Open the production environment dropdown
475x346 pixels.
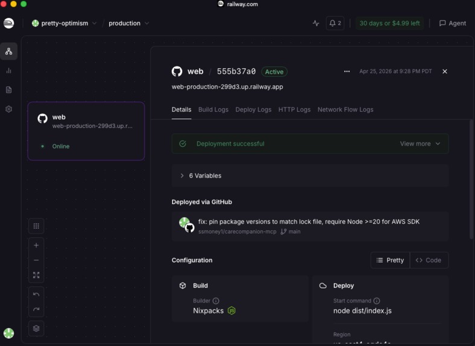tap(129, 23)
